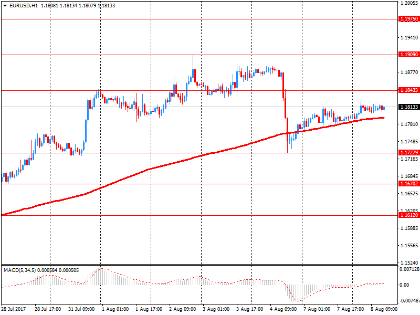Viewport: 420px width, 315px height.
Task: Select the horizontal line at 1.16120
Action: tap(199, 215)
